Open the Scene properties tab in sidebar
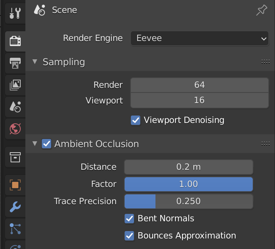The width and height of the screenshot is (275, 249). pyautogui.click(x=15, y=107)
